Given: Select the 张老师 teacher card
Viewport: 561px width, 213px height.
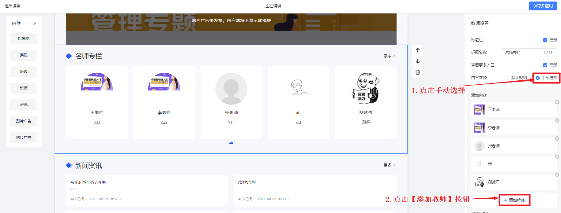Looking at the screenshot, I should [231, 103].
